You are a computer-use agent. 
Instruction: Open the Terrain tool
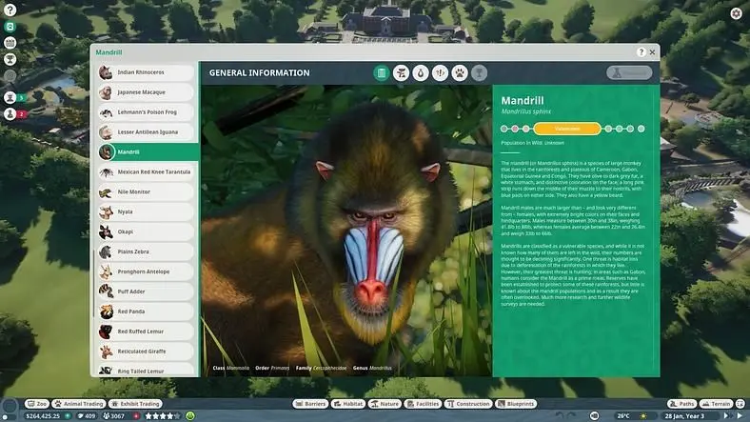(716, 404)
